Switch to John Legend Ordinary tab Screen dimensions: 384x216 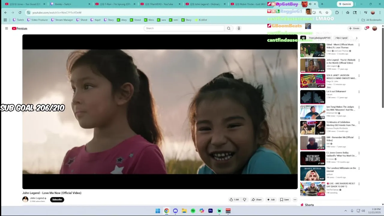coord(205,4)
